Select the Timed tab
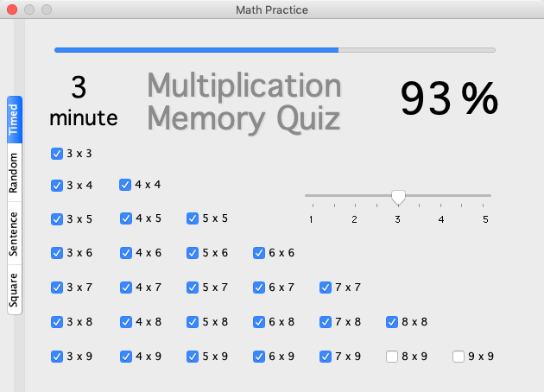 tap(15, 120)
